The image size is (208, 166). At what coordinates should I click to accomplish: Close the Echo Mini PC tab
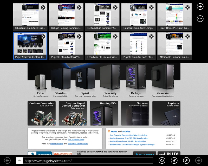(115, 37)
